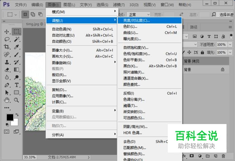Screen dimensions: 235x161
Task: Swap width and height arrows icon
Action: [x=181, y=14]
